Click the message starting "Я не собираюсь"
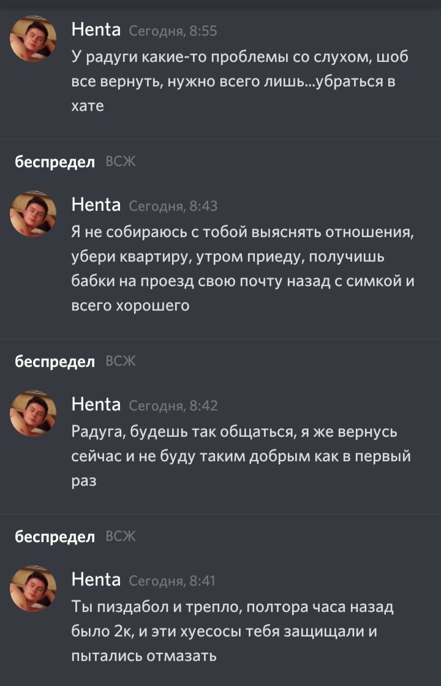This screenshot has height=686, width=441. (x=243, y=269)
